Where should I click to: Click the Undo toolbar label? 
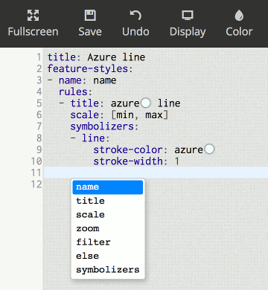tap(135, 32)
